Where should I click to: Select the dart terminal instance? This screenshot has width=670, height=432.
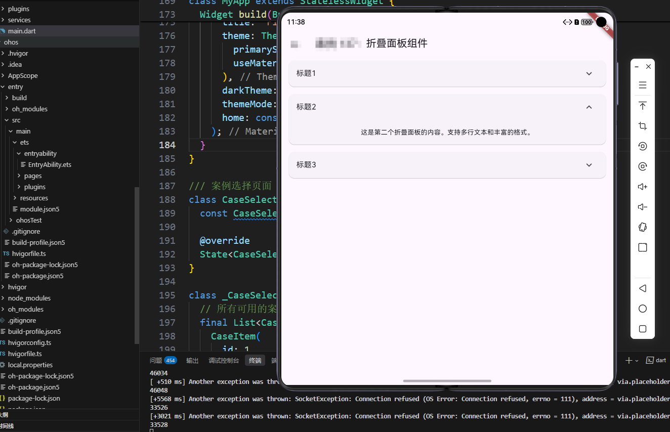(x=656, y=360)
